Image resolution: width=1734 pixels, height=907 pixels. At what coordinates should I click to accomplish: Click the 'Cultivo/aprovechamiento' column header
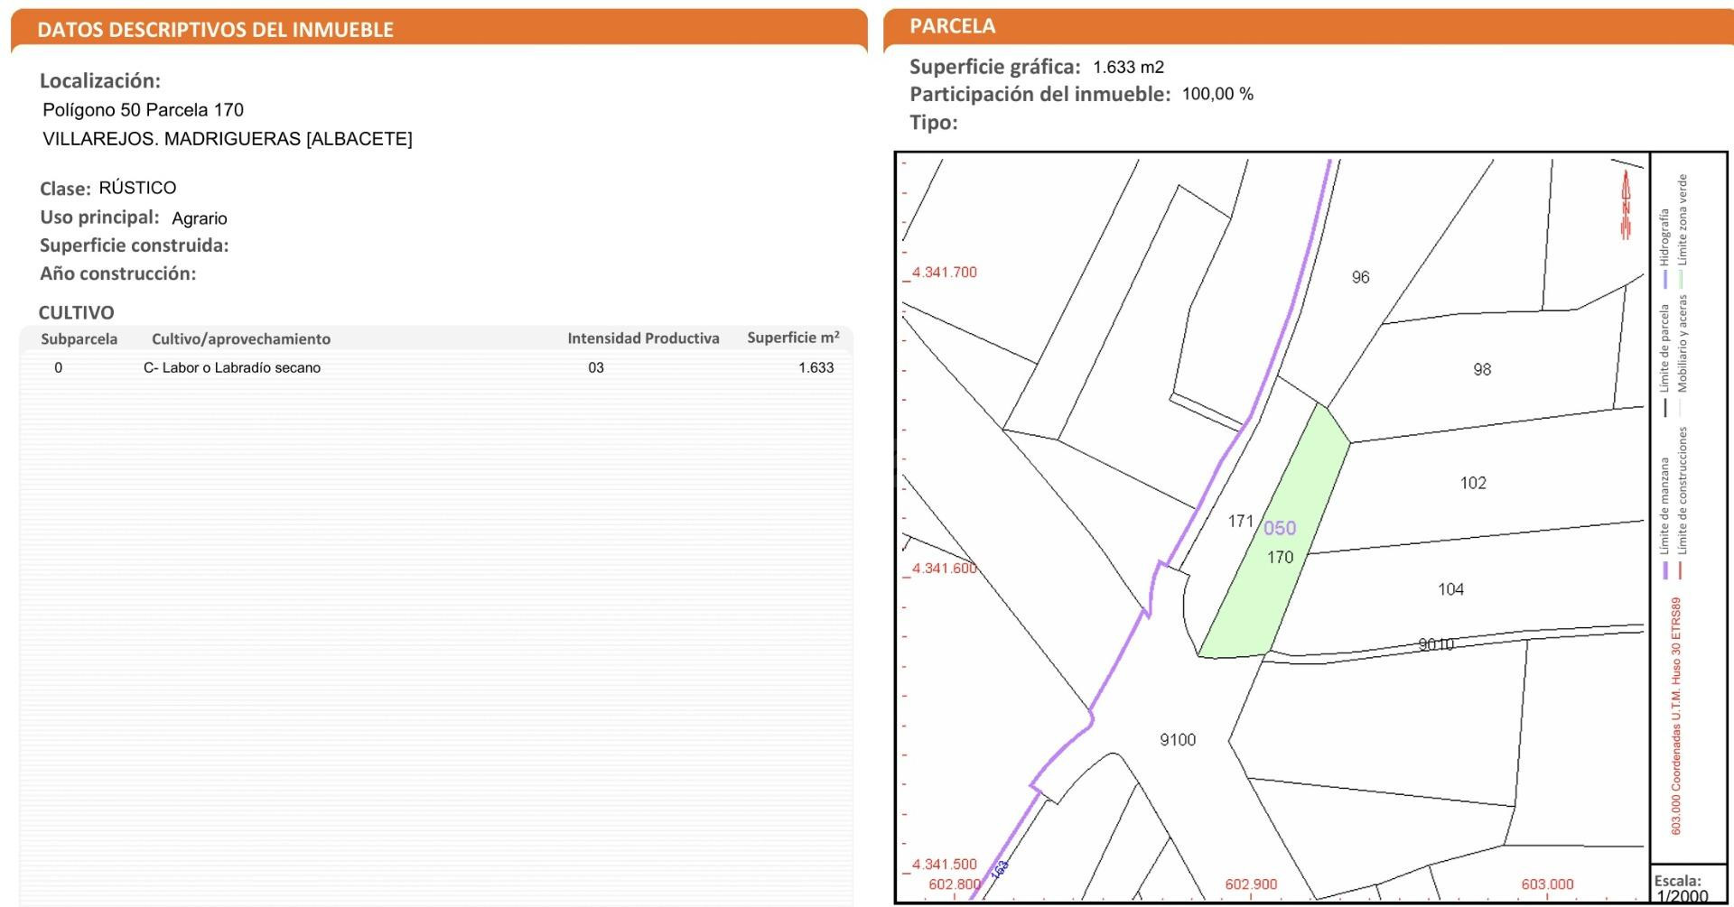[x=241, y=339]
